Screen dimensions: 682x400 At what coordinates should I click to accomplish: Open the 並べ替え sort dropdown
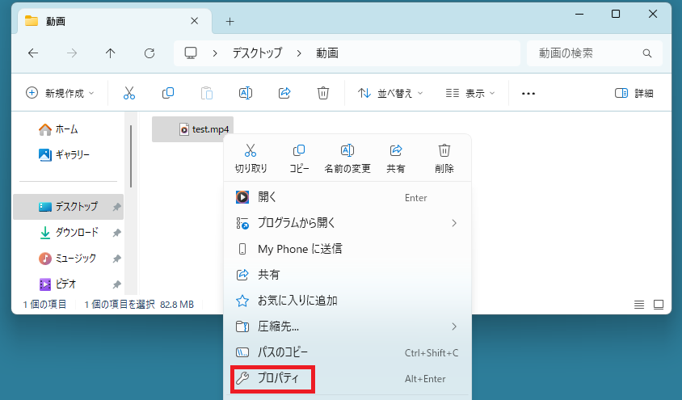coord(390,93)
